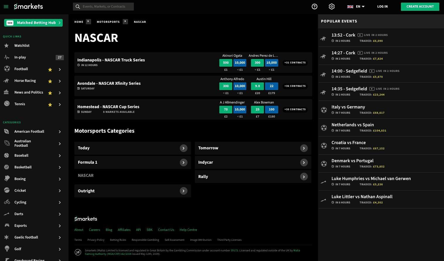Click the In-play pulse icon
Image resolution: width=444 pixels, height=261 pixels.
[x=6, y=57]
